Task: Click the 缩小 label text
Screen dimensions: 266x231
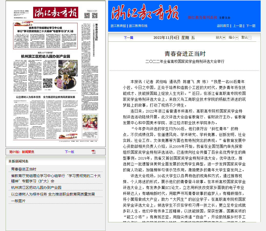Action: pos(232,37)
